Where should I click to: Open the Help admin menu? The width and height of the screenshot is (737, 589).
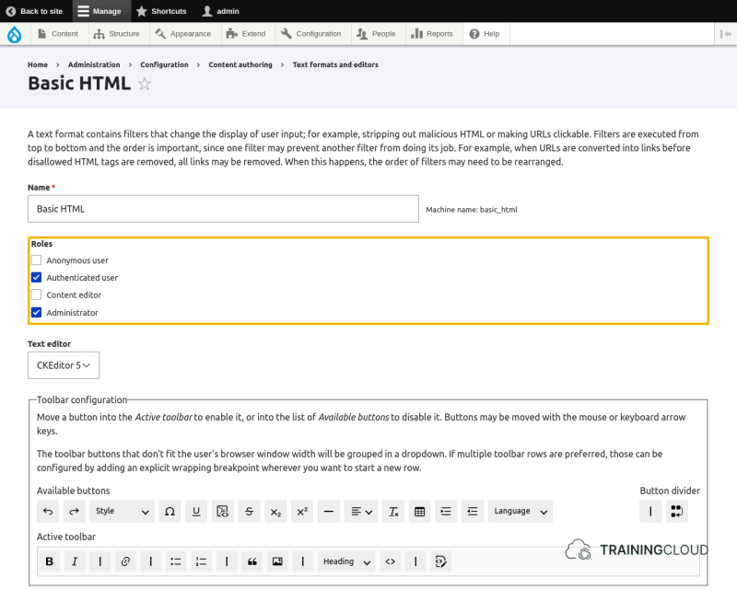click(x=485, y=34)
